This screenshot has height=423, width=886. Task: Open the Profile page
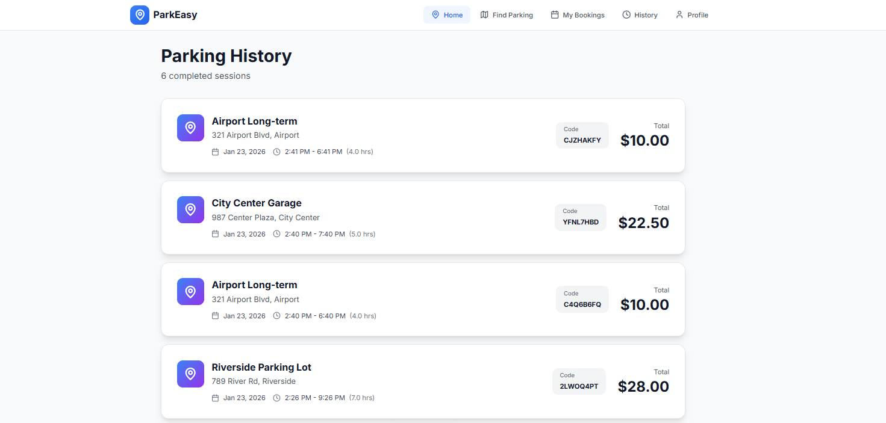pyautogui.click(x=691, y=15)
